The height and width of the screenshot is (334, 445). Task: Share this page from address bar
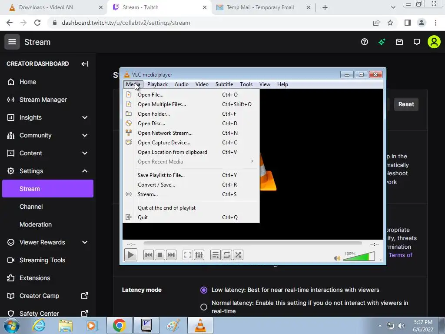[376, 23]
